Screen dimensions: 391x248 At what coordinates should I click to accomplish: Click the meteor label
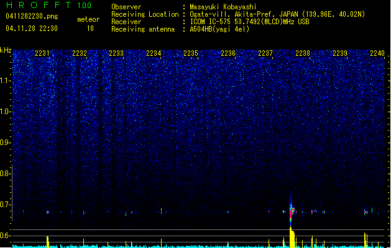click(x=88, y=19)
